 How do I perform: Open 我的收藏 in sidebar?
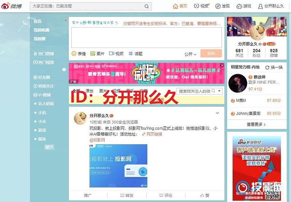point(41,30)
